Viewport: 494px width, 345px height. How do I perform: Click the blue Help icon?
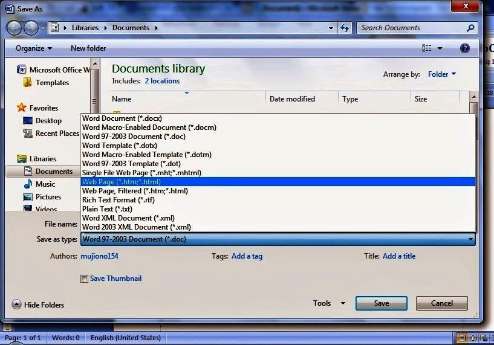465,48
